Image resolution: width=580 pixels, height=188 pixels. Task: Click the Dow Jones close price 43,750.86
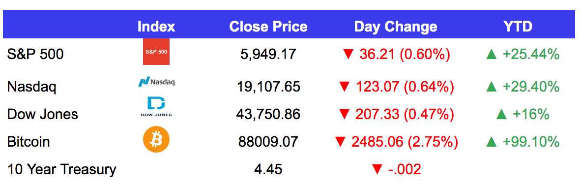pyautogui.click(x=268, y=114)
